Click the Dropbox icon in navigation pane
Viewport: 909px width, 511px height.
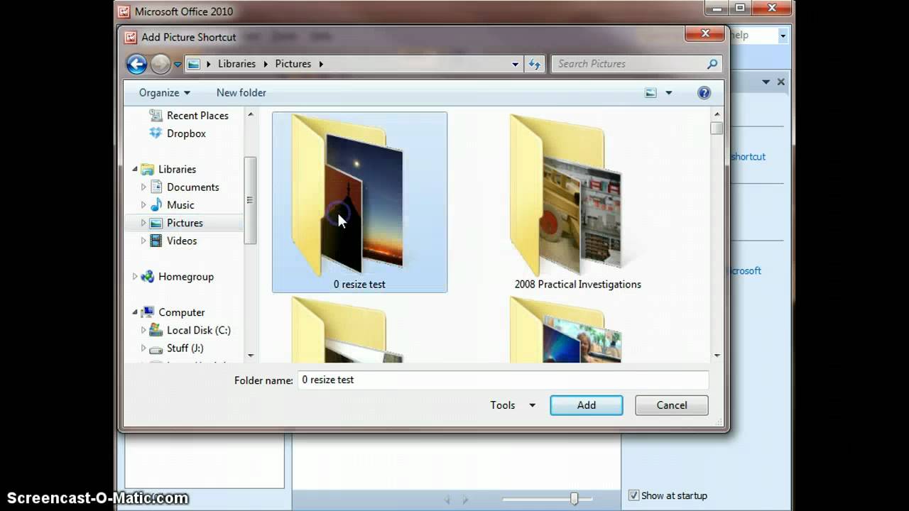click(156, 133)
